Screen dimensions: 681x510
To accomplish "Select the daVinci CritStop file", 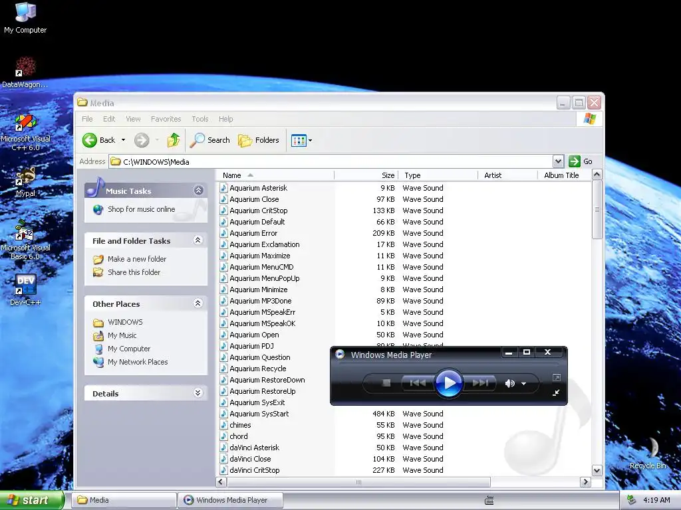I will [x=255, y=470].
